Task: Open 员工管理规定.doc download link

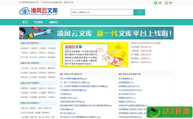Action: pos(126,79)
